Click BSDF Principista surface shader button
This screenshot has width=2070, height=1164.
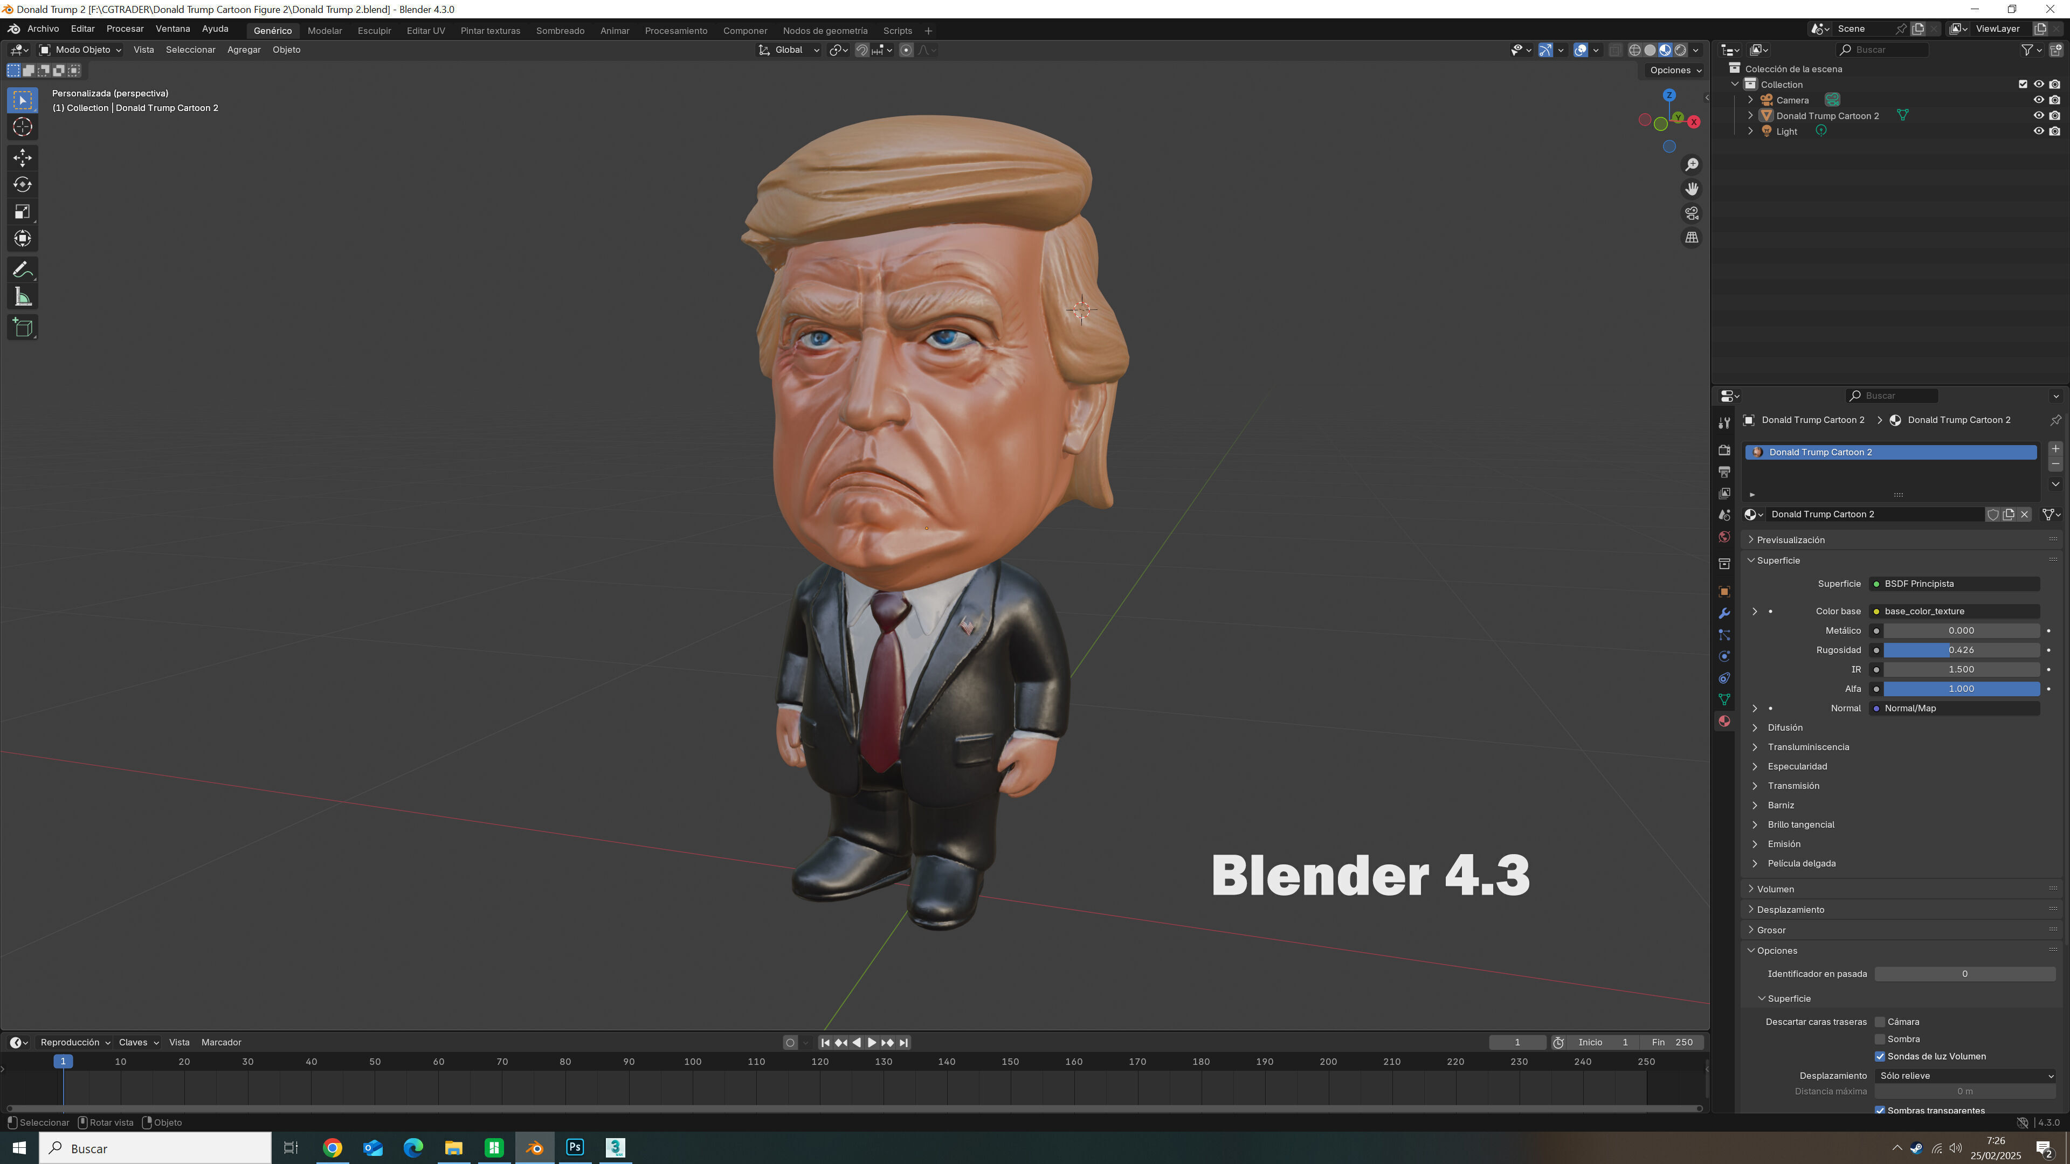point(1954,584)
